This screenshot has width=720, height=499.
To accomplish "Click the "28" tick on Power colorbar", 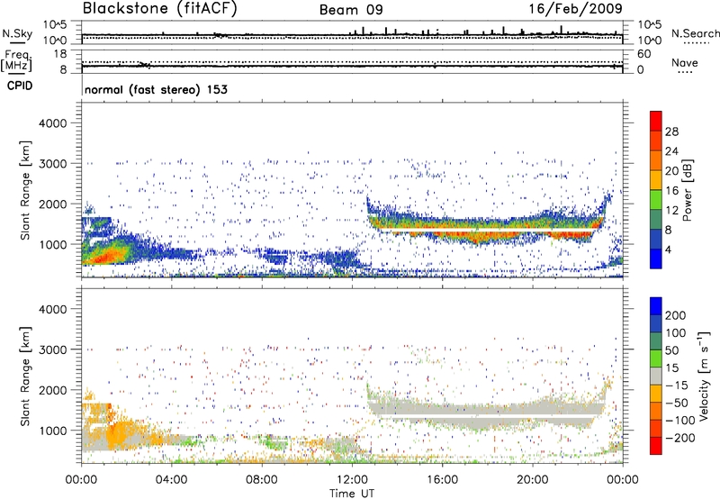I will click(671, 132).
